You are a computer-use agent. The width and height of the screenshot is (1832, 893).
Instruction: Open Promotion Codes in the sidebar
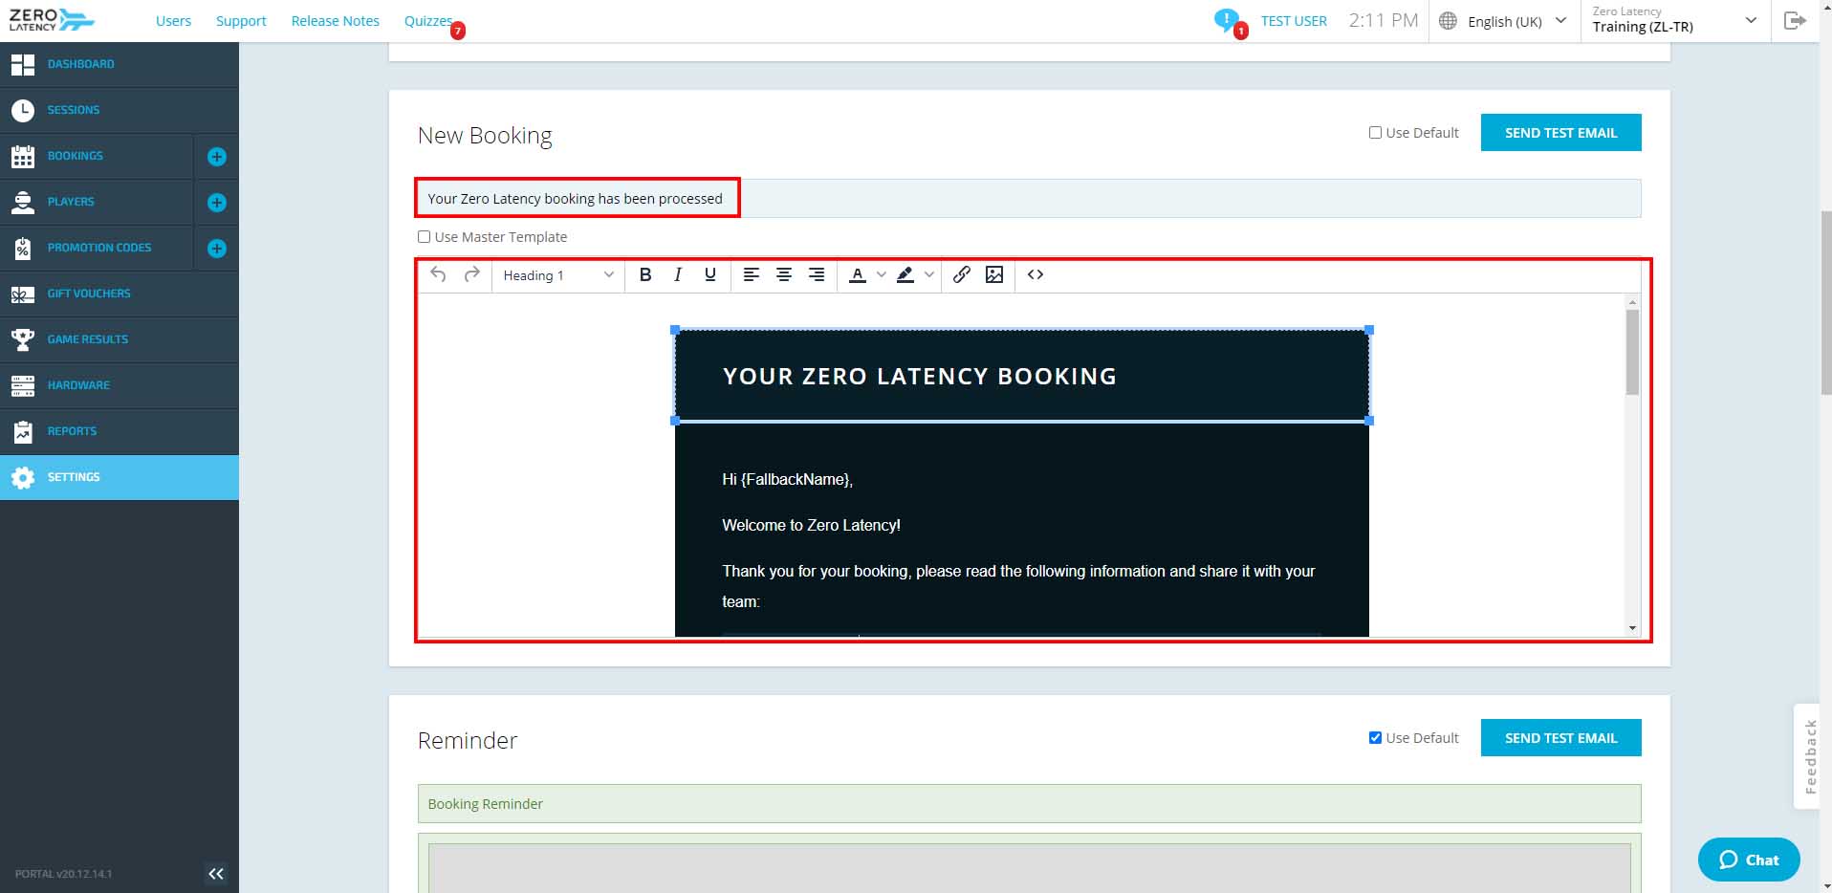click(97, 248)
